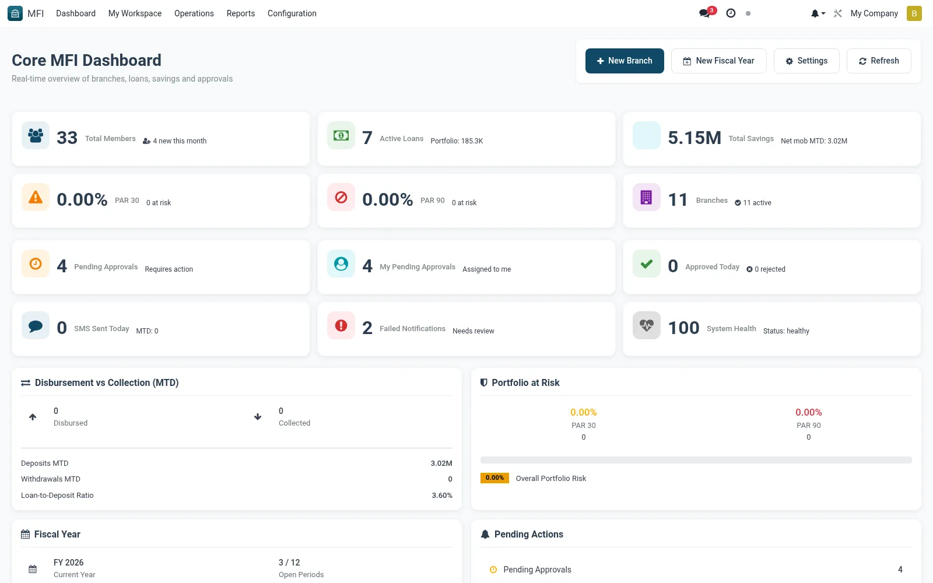Click the New Fiscal Year button
The height and width of the screenshot is (583, 933).
pos(719,61)
